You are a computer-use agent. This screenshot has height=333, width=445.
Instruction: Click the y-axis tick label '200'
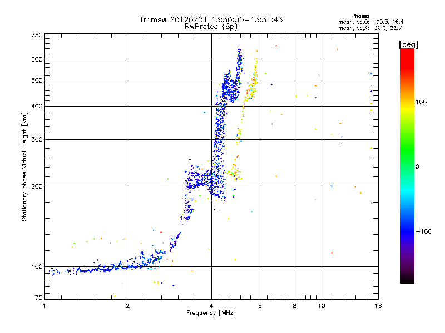[37, 186]
